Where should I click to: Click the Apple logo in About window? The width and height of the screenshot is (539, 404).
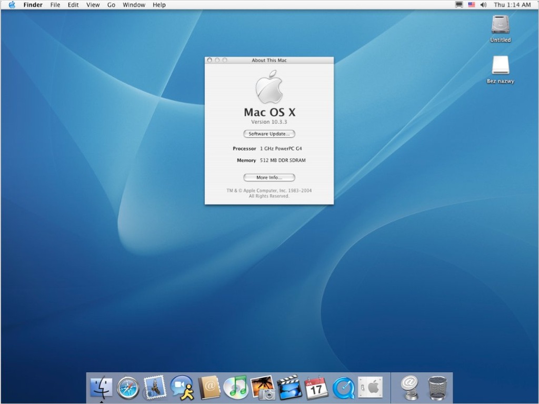click(269, 87)
